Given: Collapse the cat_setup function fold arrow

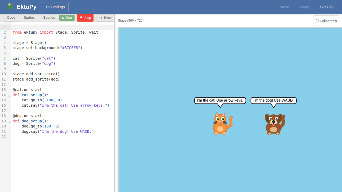Looking at the screenshot, I should pyautogui.click(x=9, y=95).
